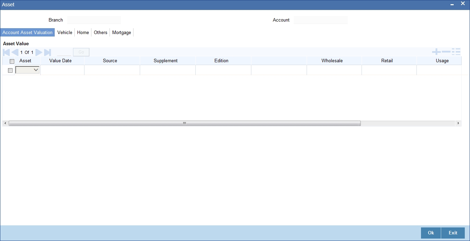Click the Retail cell in first row

point(389,70)
